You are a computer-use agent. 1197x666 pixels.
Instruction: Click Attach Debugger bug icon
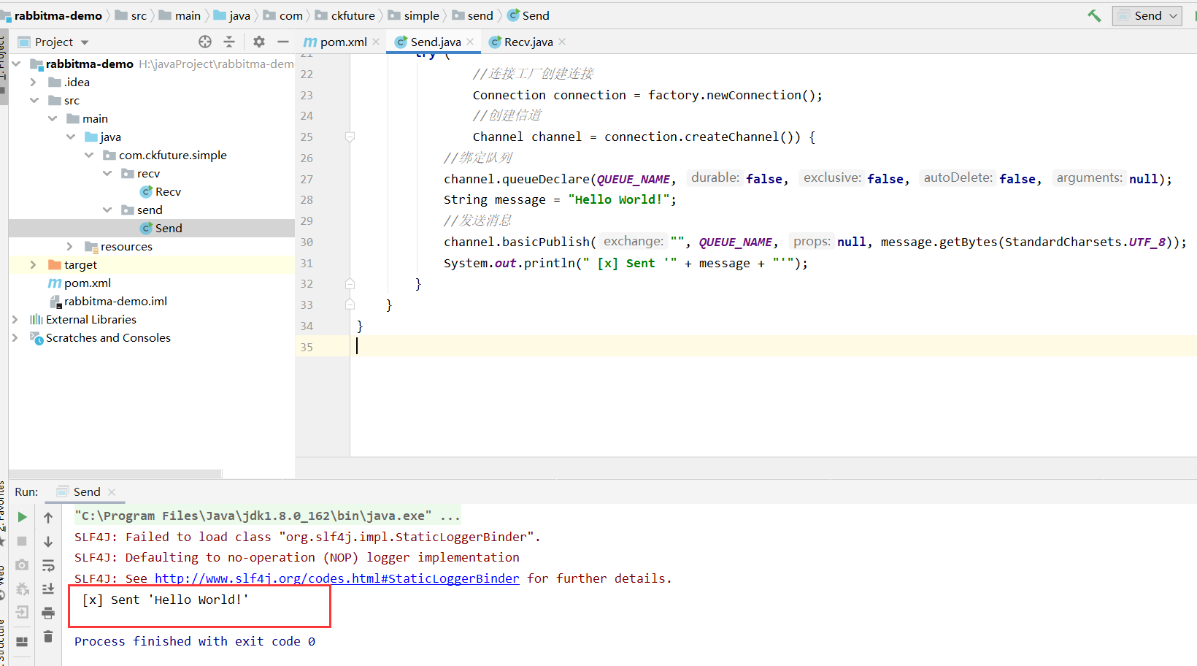[x=22, y=589]
